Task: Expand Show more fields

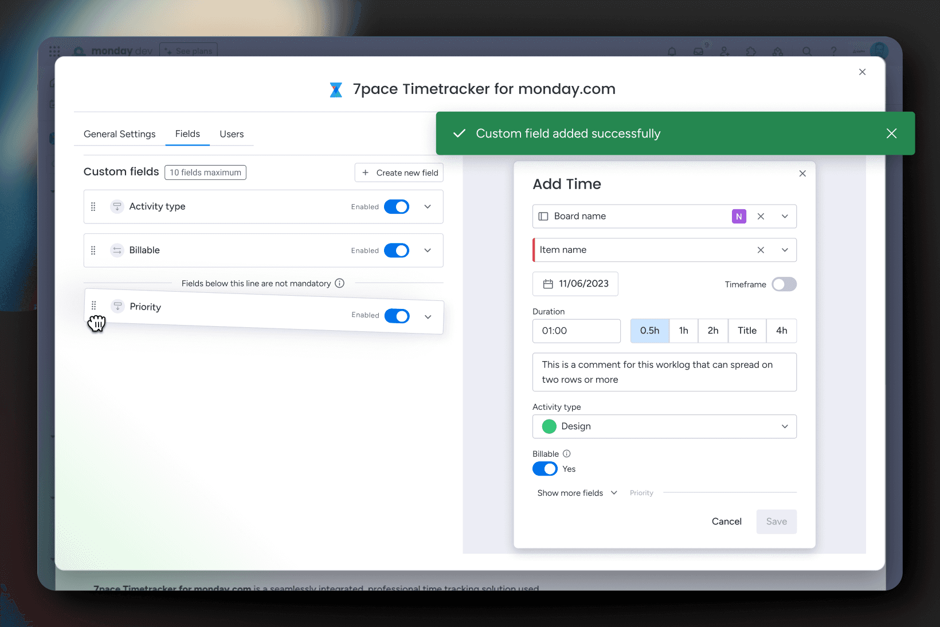Action: point(577,493)
